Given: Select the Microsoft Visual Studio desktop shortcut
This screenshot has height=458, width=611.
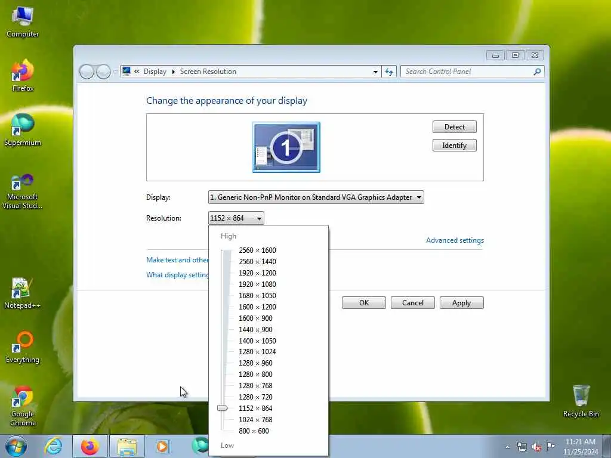Looking at the screenshot, I should tap(22, 191).
